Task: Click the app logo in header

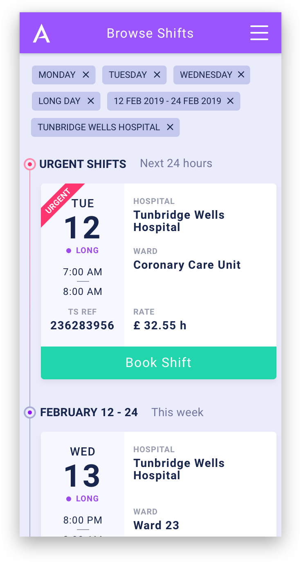Action: (41, 33)
